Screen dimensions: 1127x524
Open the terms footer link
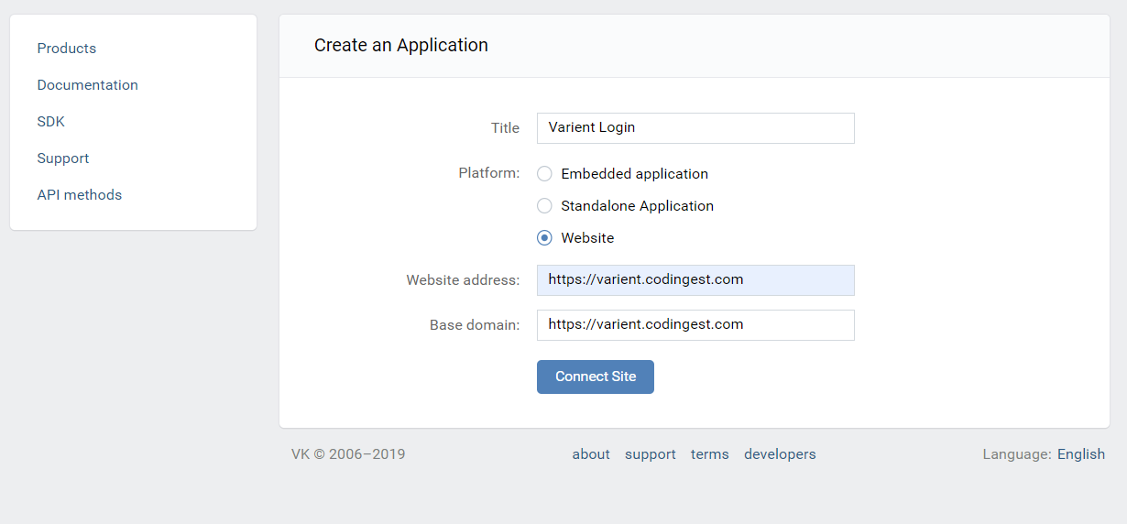pyautogui.click(x=710, y=454)
